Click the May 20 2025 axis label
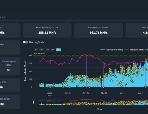The height and width of the screenshot is (114, 148). (49, 94)
